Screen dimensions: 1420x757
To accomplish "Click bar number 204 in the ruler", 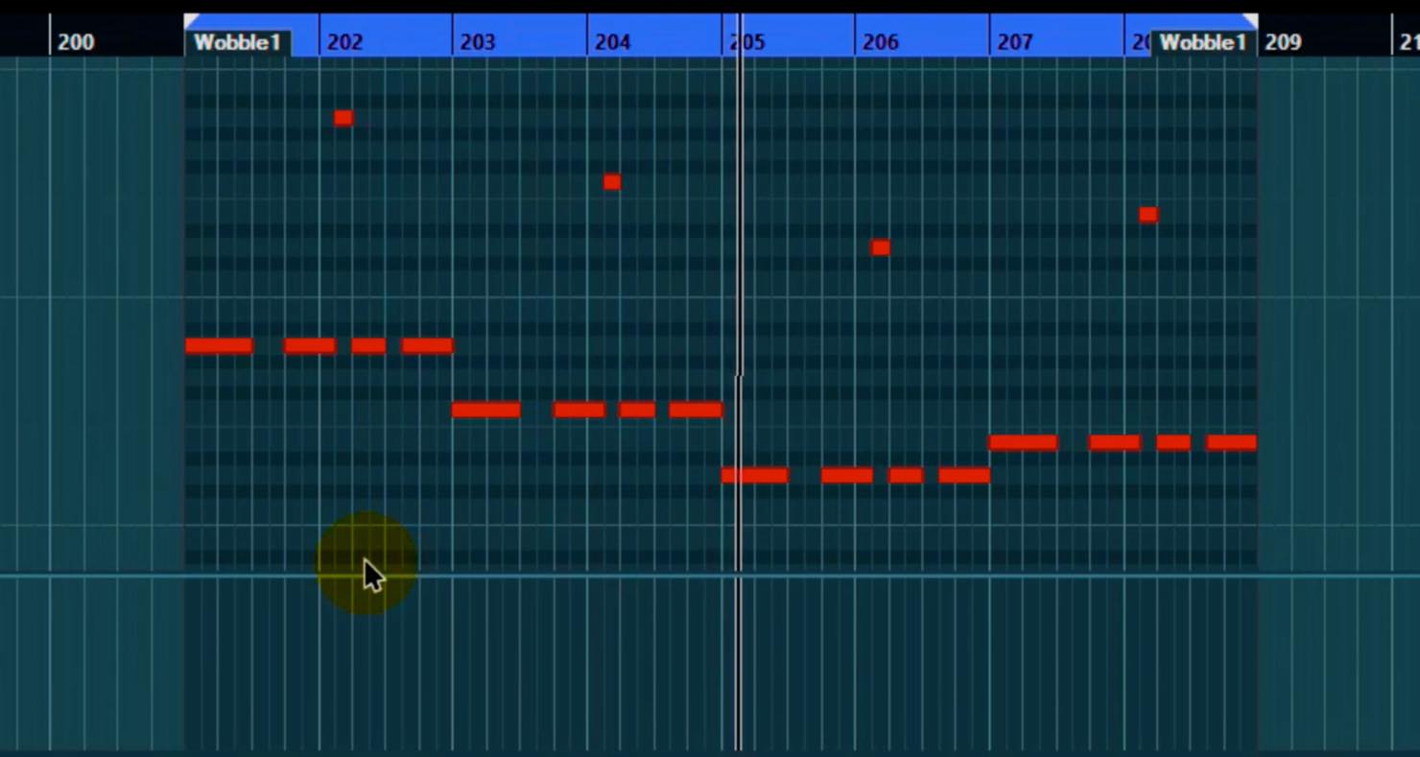I will pyautogui.click(x=612, y=42).
